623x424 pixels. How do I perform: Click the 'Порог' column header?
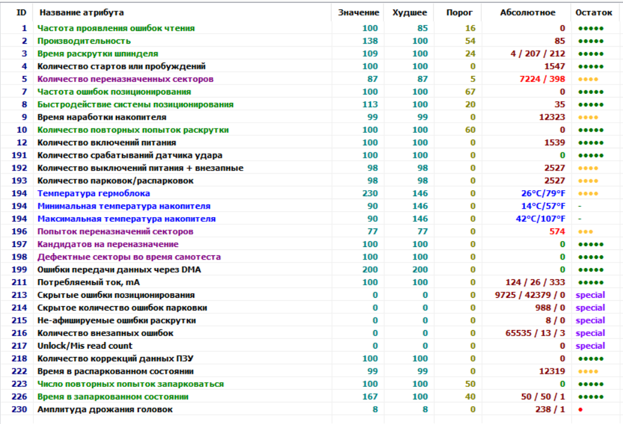459,13
